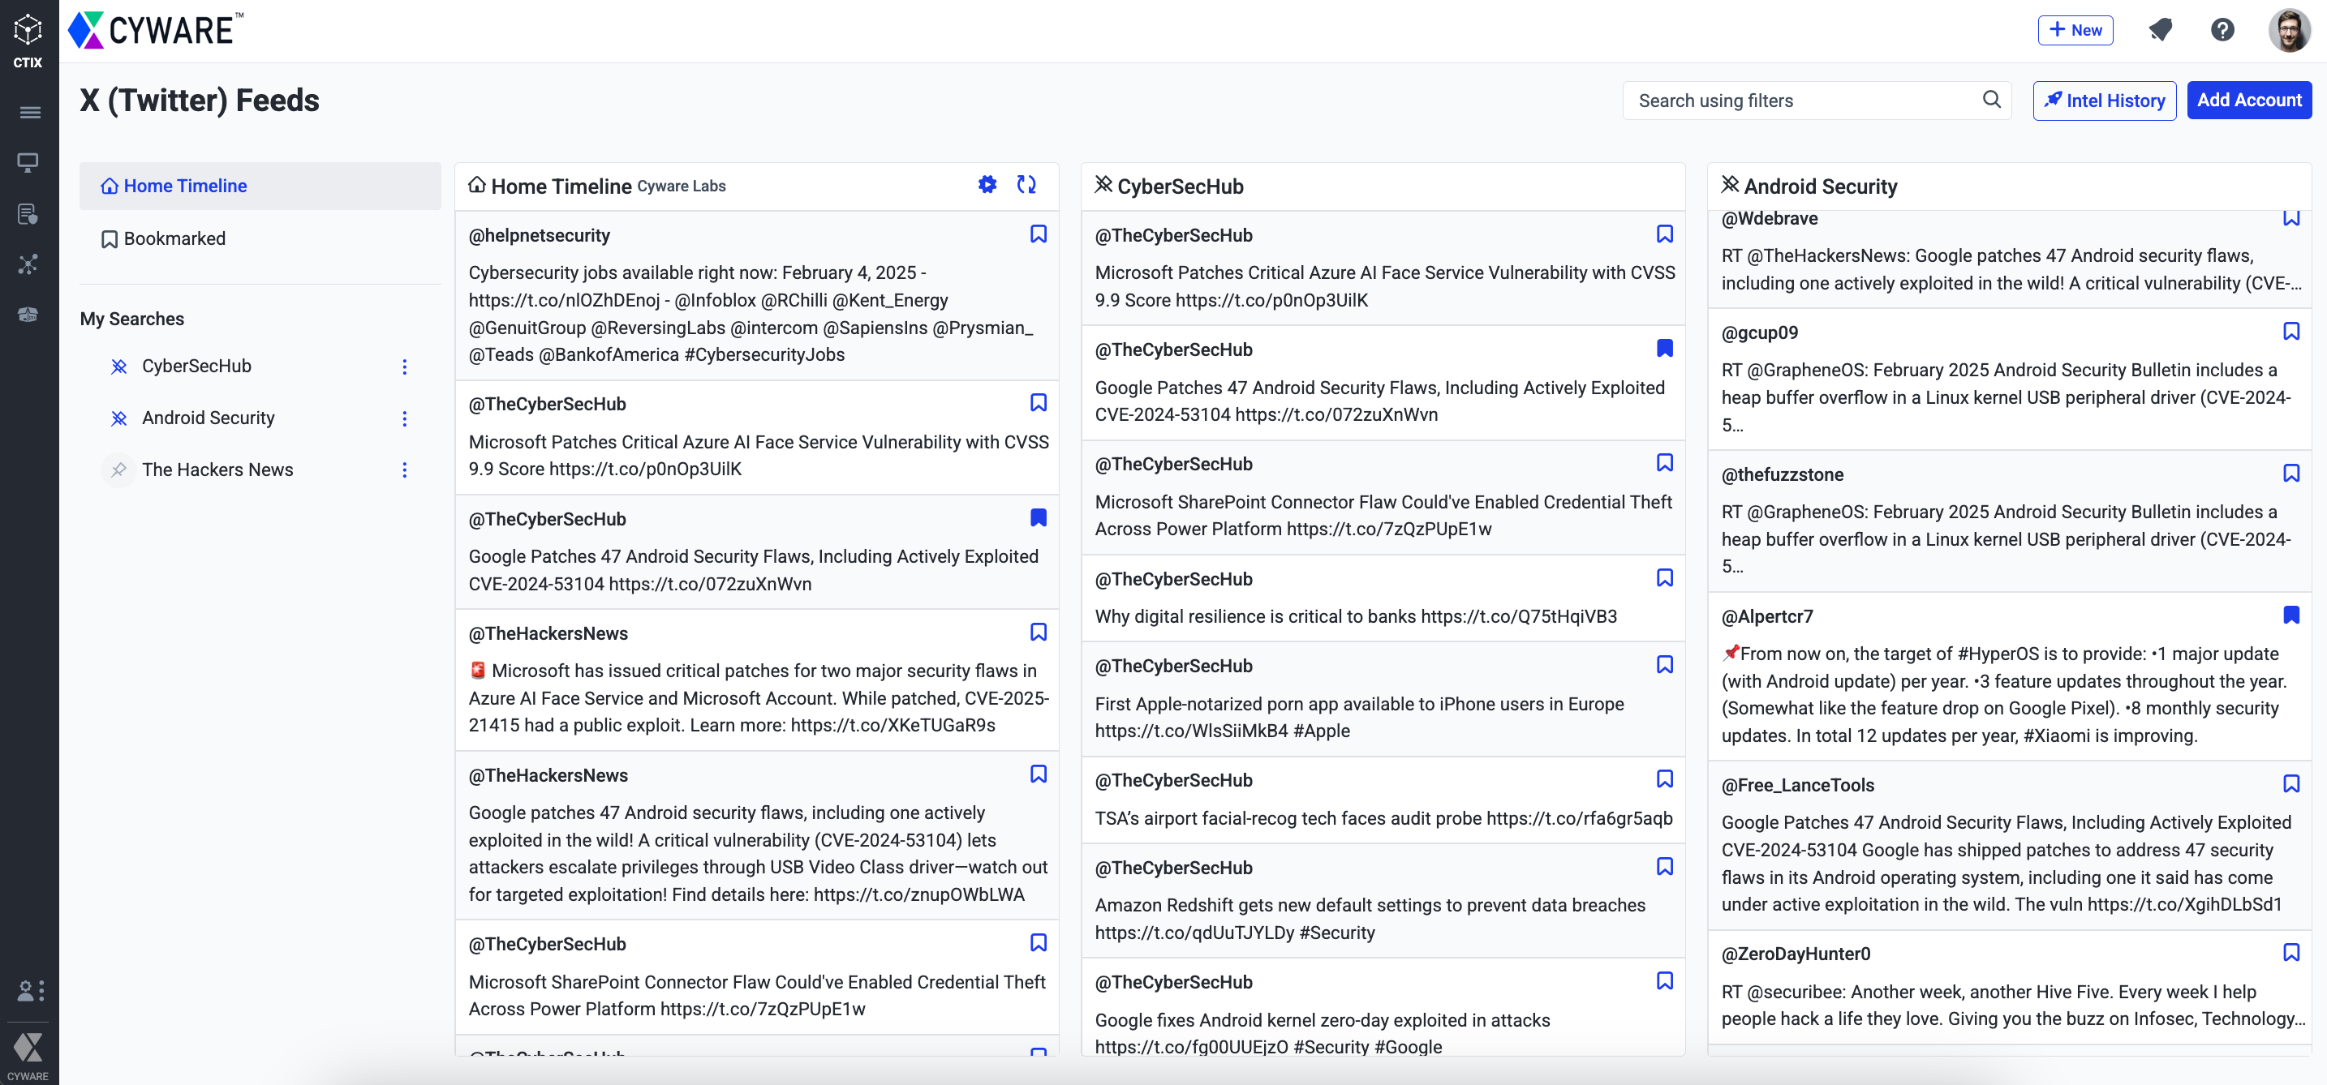Open options menu for The Hackers News
Viewport: 2327px width, 1085px height.
click(405, 470)
